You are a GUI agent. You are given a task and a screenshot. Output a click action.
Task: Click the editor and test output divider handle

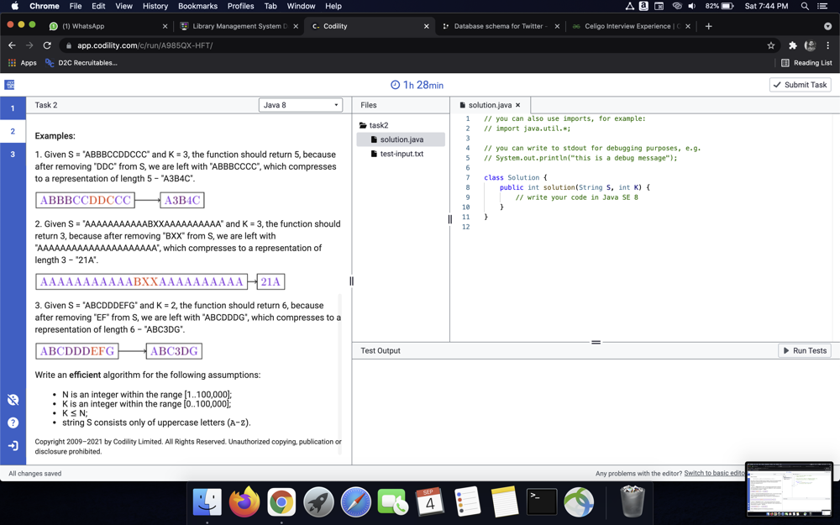coord(596,342)
